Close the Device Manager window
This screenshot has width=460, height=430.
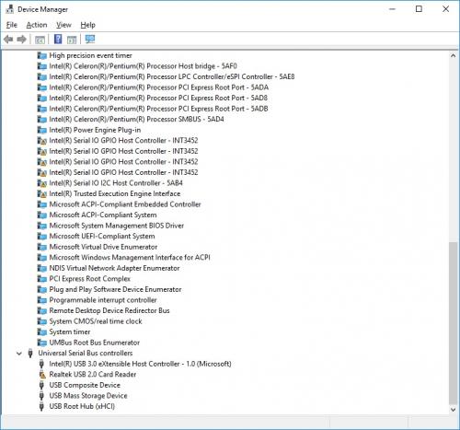445,9
